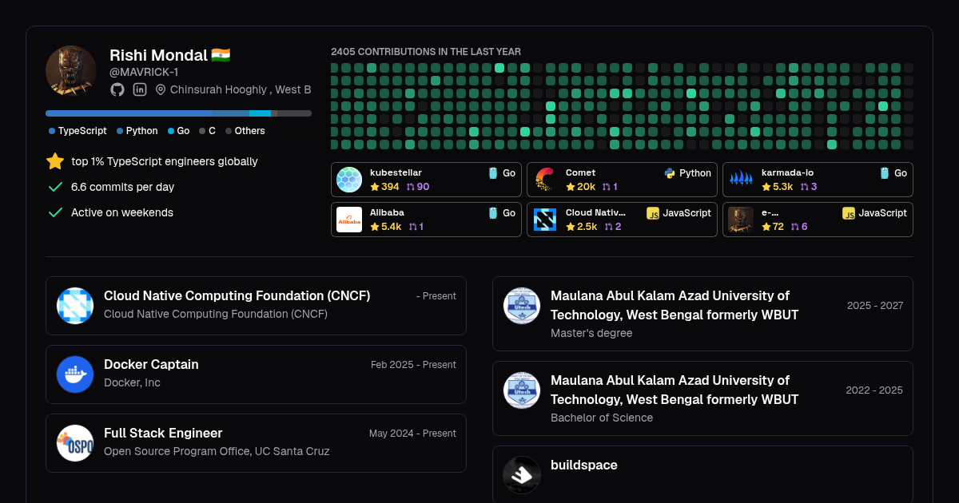Image resolution: width=959 pixels, height=503 pixels.
Task: Click the university crest beside Bachelor of Science
Action: coord(522,390)
